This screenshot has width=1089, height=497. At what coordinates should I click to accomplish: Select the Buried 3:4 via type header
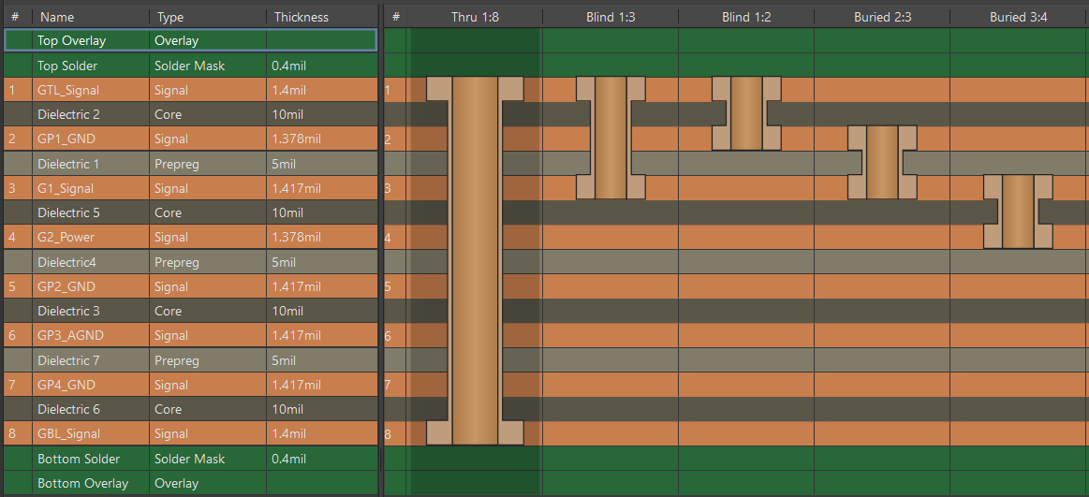tap(1018, 17)
